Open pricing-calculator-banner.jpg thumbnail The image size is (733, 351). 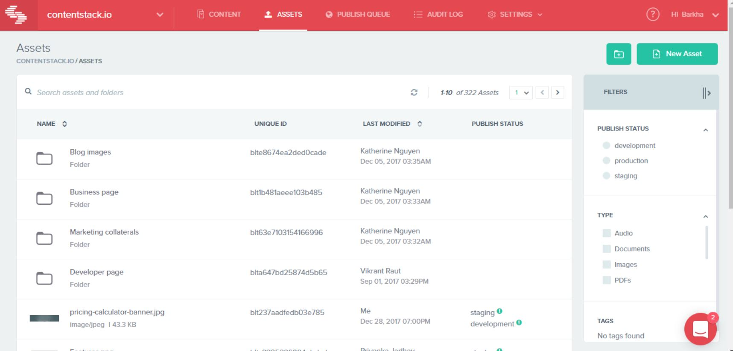coord(44,318)
